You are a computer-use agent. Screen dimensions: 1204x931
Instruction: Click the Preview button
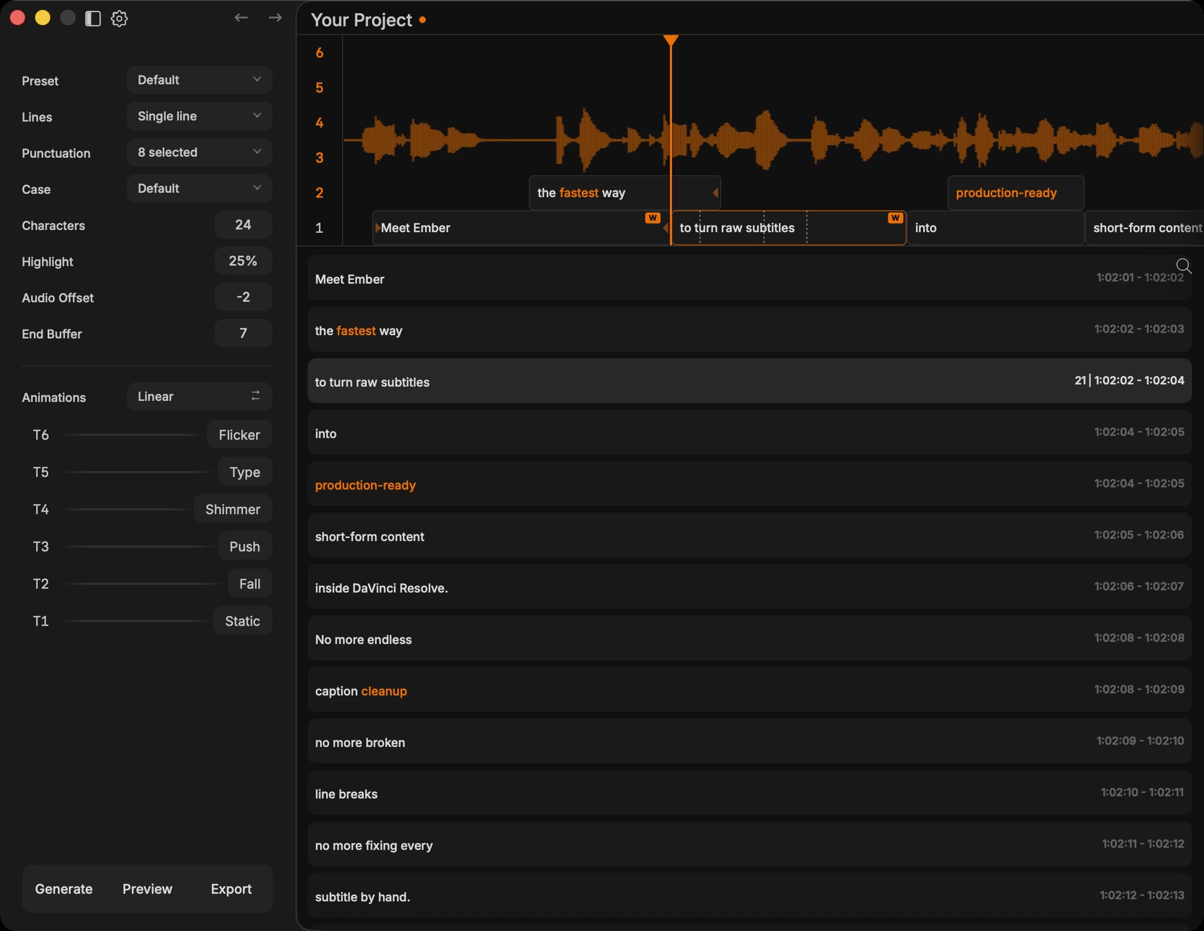pyautogui.click(x=147, y=889)
